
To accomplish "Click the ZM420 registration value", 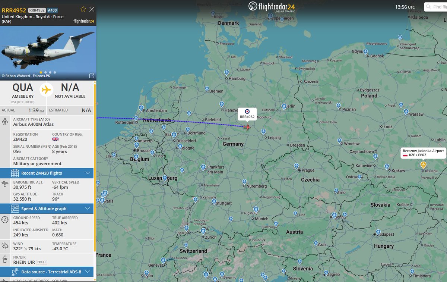I will (x=20, y=140).
